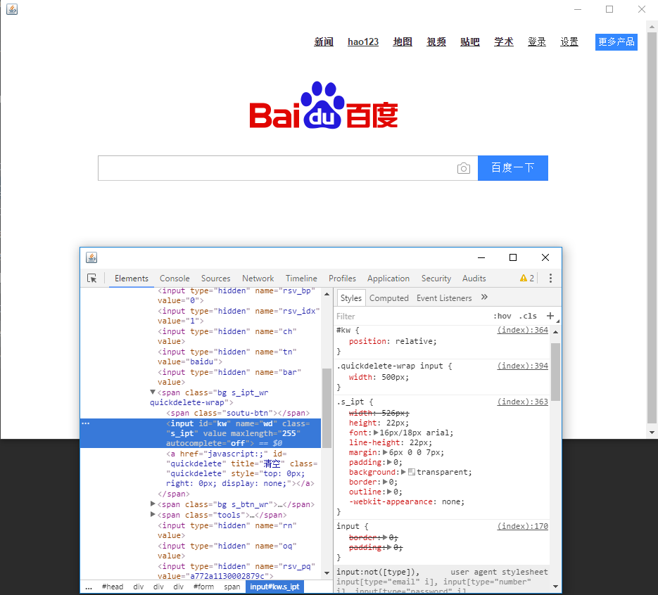Viewport: 658px width, 595px height.
Task: Select the span breadcrumb item
Action: pyautogui.click(x=232, y=587)
